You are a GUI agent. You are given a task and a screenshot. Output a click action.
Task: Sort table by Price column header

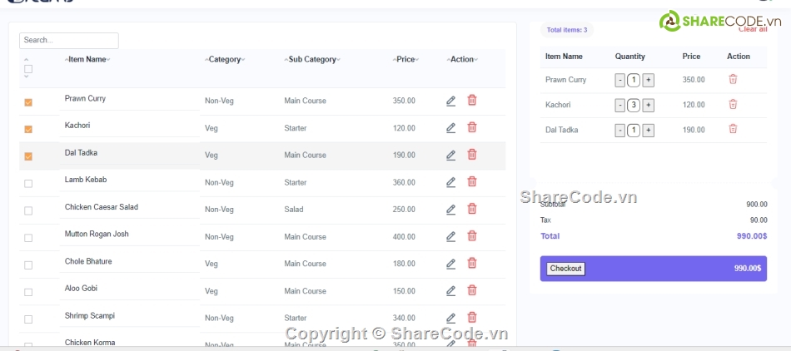[x=405, y=59]
